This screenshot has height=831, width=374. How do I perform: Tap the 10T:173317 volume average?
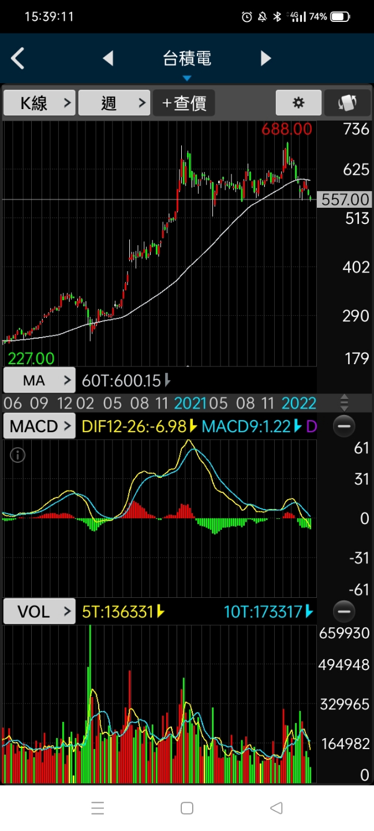[264, 611]
